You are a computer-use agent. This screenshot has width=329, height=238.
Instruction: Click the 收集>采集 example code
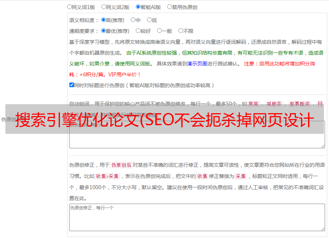pyautogui.click(x=107, y=176)
